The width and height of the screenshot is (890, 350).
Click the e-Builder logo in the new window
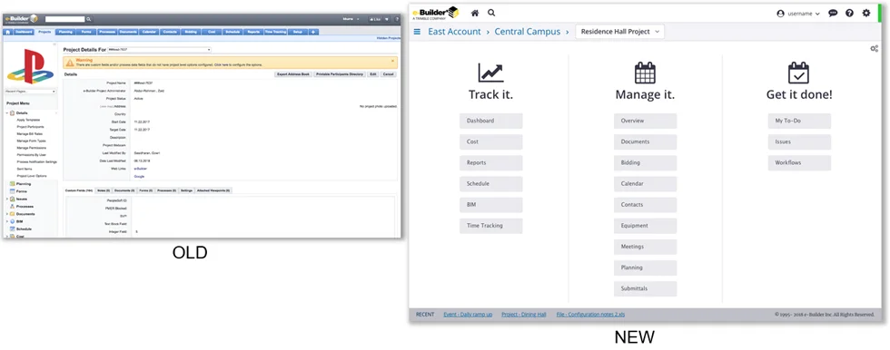(435, 13)
